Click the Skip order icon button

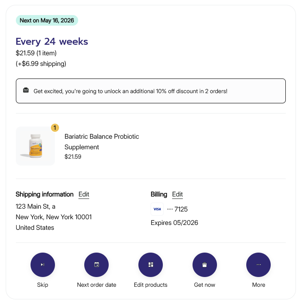click(43, 265)
